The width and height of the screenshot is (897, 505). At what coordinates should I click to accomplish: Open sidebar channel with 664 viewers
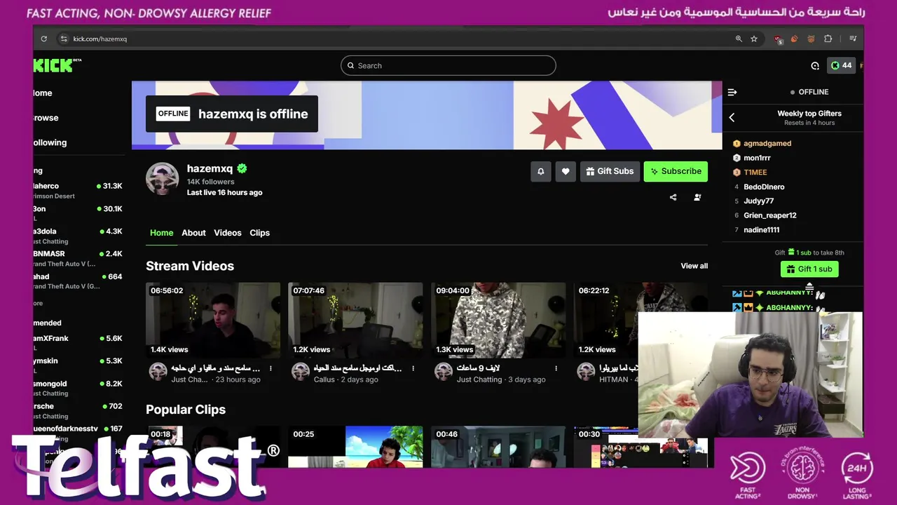[x=78, y=281]
